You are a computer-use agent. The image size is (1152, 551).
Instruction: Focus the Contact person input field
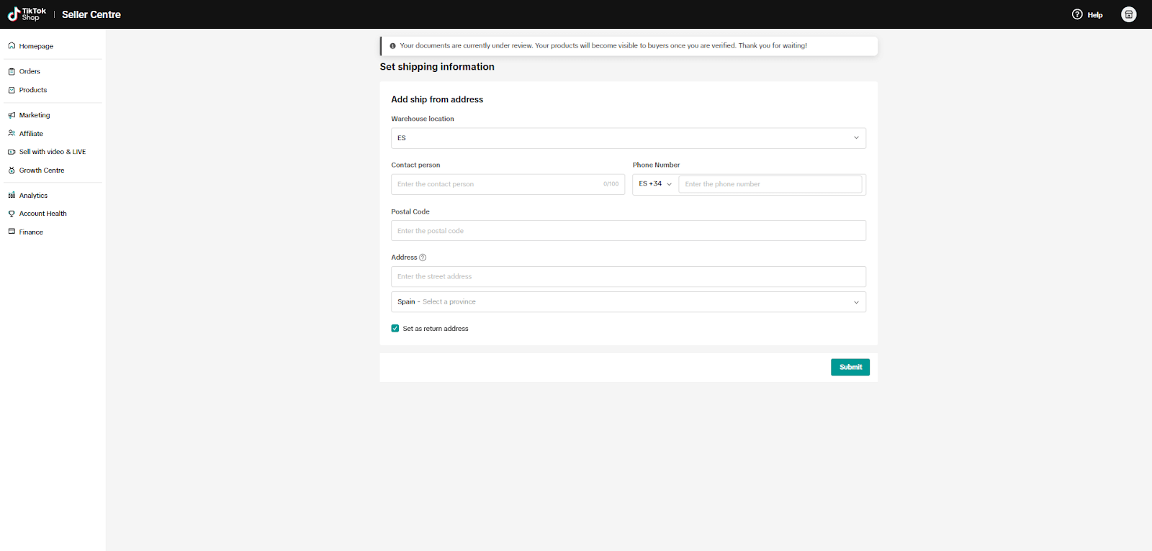[x=498, y=184]
